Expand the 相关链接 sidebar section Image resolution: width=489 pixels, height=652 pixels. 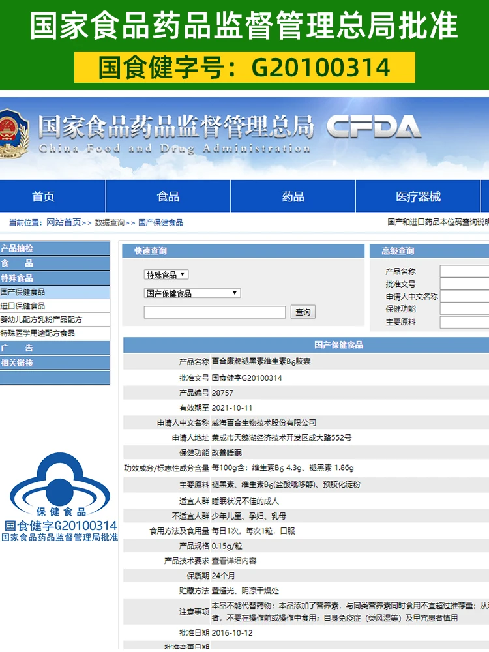(x=55, y=363)
